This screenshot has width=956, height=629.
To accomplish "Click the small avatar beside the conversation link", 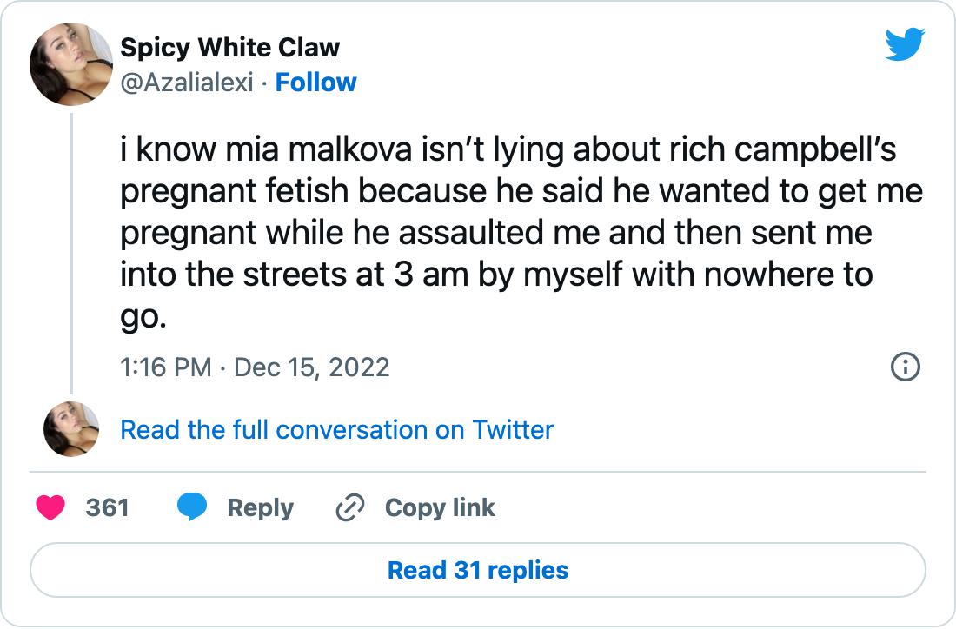I will (x=71, y=429).
